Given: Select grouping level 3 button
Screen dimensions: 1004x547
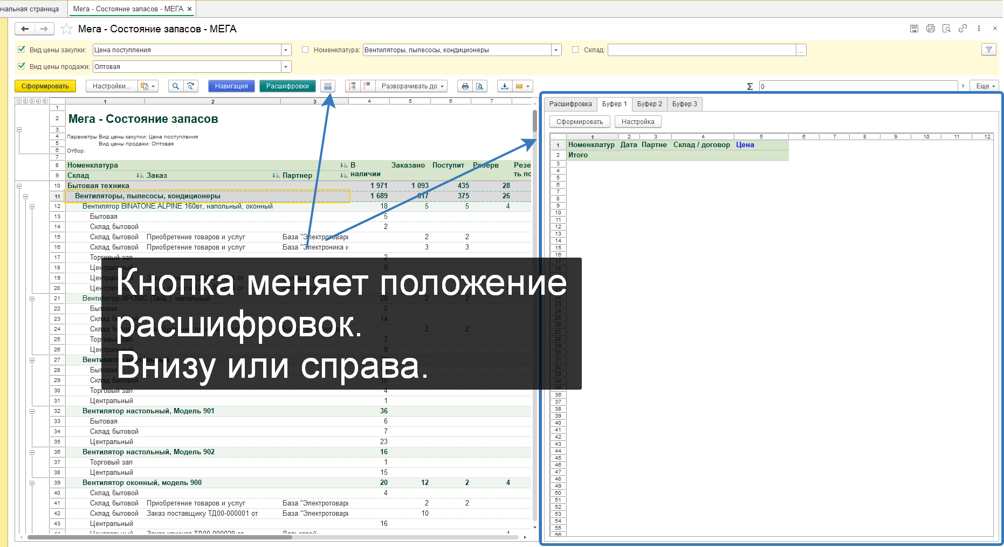Looking at the screenshot, I should point(32,101).
